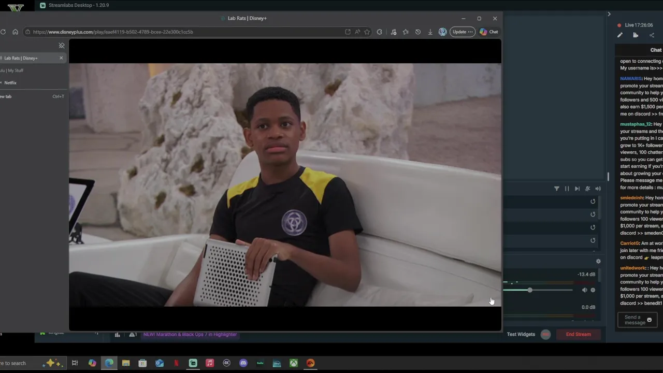Click the mustaphaa_12 username in chat

(636, 124)
